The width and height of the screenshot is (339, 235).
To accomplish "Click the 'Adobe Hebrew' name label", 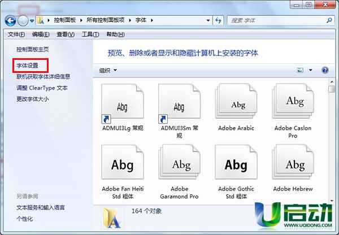I will (x=293, y=189).
